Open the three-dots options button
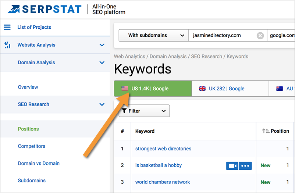 pyautogui.click(x=245, y=165)
